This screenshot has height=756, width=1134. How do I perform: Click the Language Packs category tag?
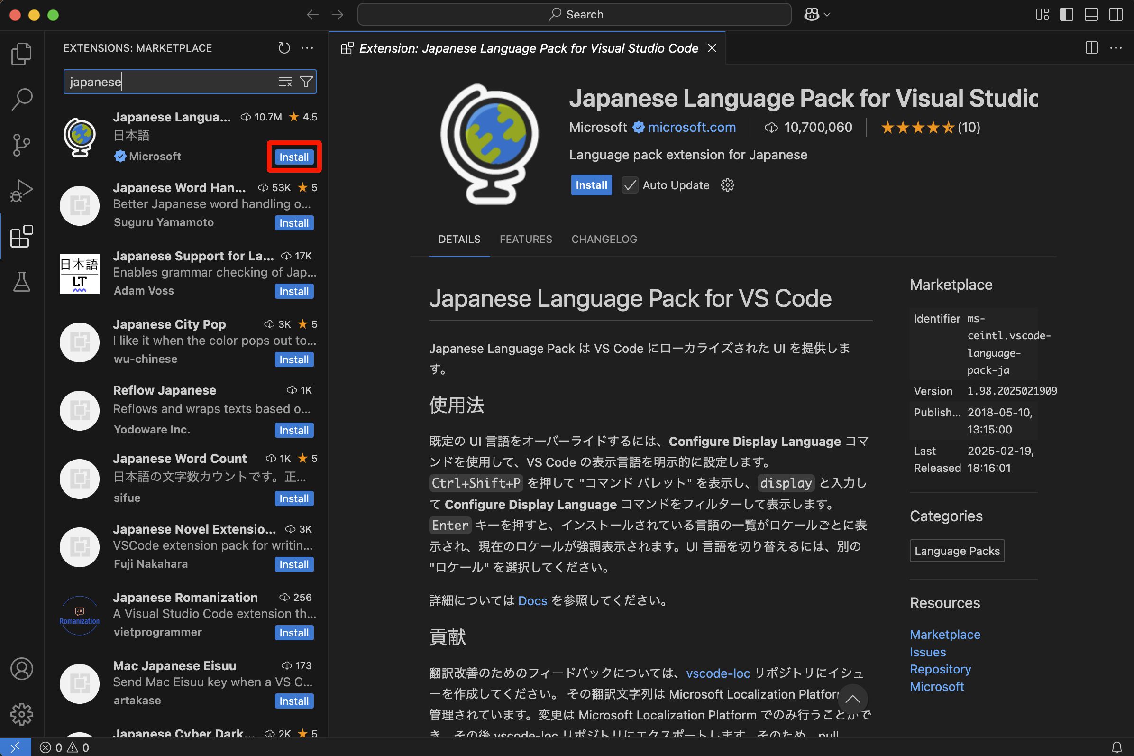[957, 551]
